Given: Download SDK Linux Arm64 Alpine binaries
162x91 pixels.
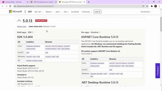Looking at the screenshot, I should click(51, 49).
